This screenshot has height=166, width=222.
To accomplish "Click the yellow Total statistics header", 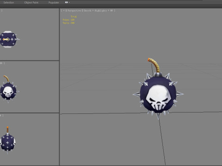I will point(74,17).
